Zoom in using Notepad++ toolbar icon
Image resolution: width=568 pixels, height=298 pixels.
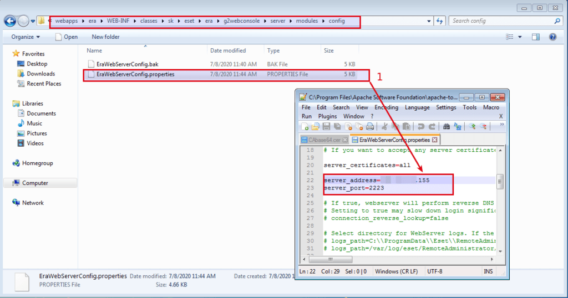click(x=472, y=127)
